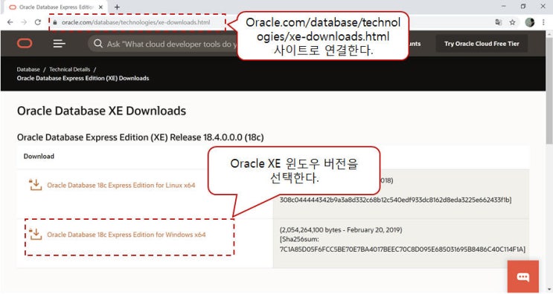Click the Linux x64 download icon
553x294 pixels.
35,185
